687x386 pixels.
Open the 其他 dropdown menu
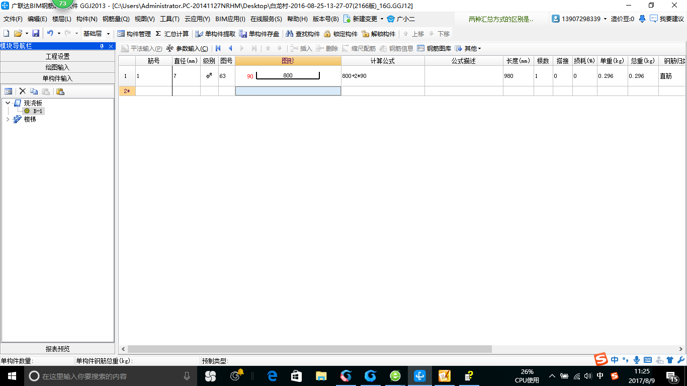click(468, 49)
